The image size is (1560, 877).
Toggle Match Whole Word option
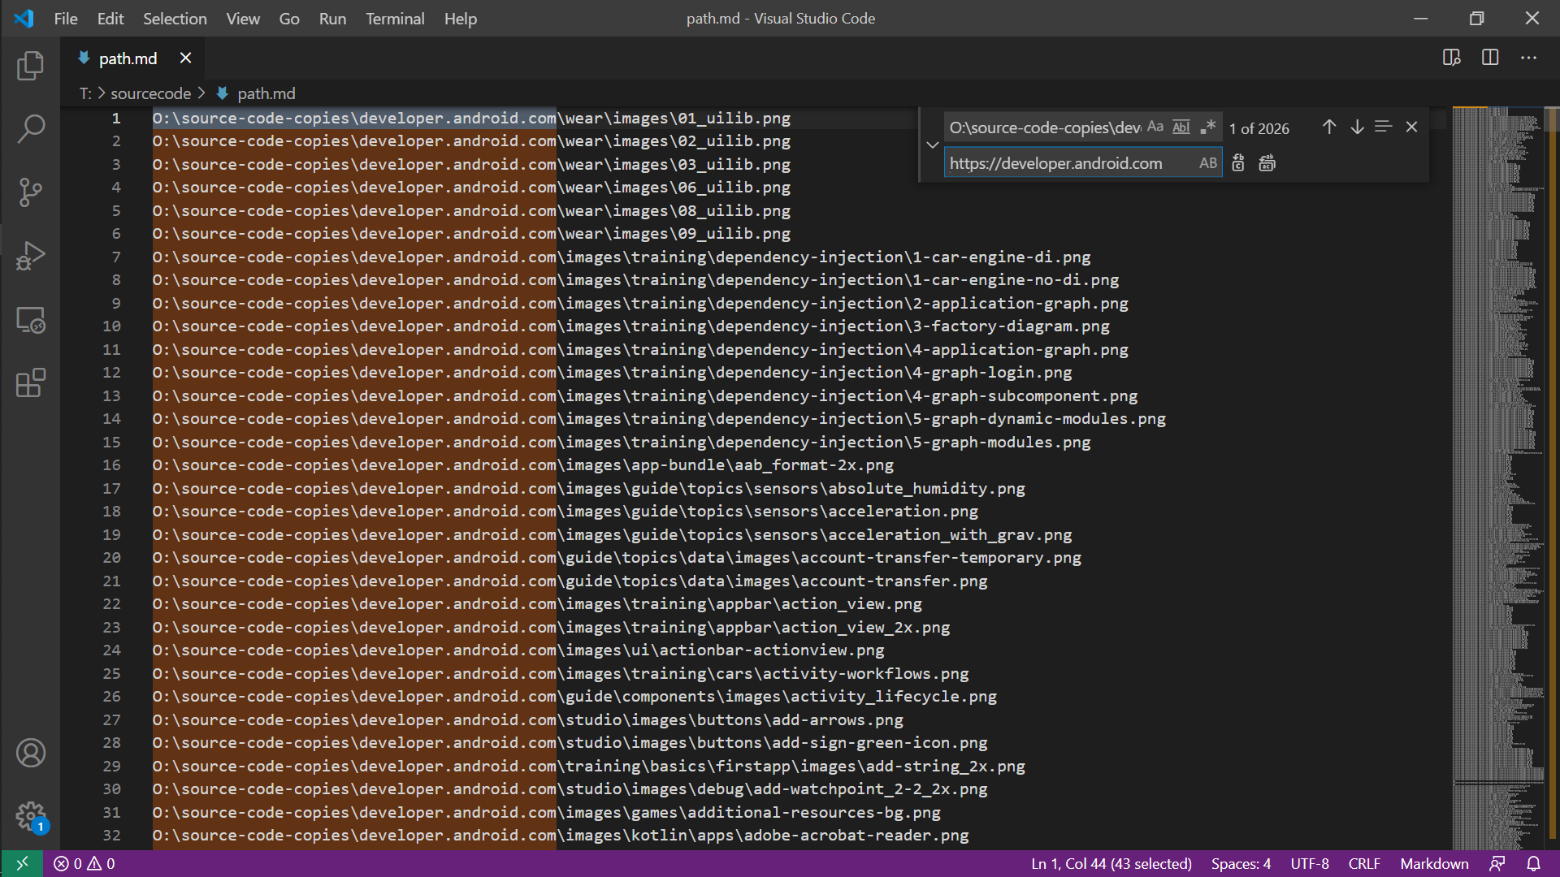coord(1181,127)
